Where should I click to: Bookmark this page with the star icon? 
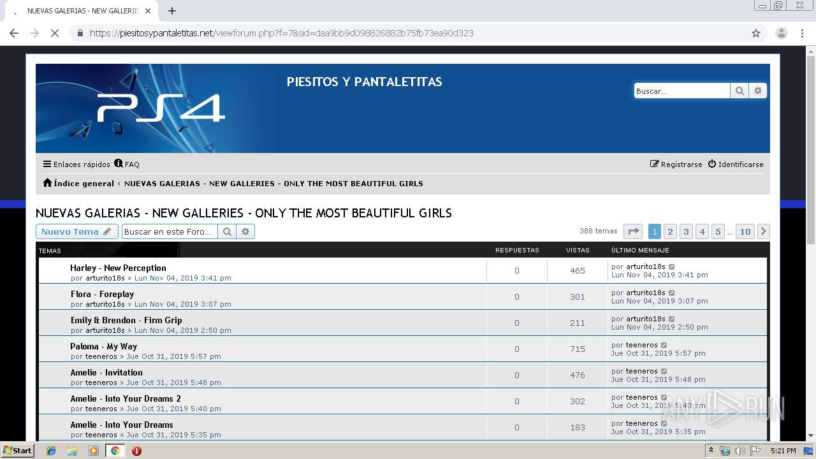tap(756, 33)
